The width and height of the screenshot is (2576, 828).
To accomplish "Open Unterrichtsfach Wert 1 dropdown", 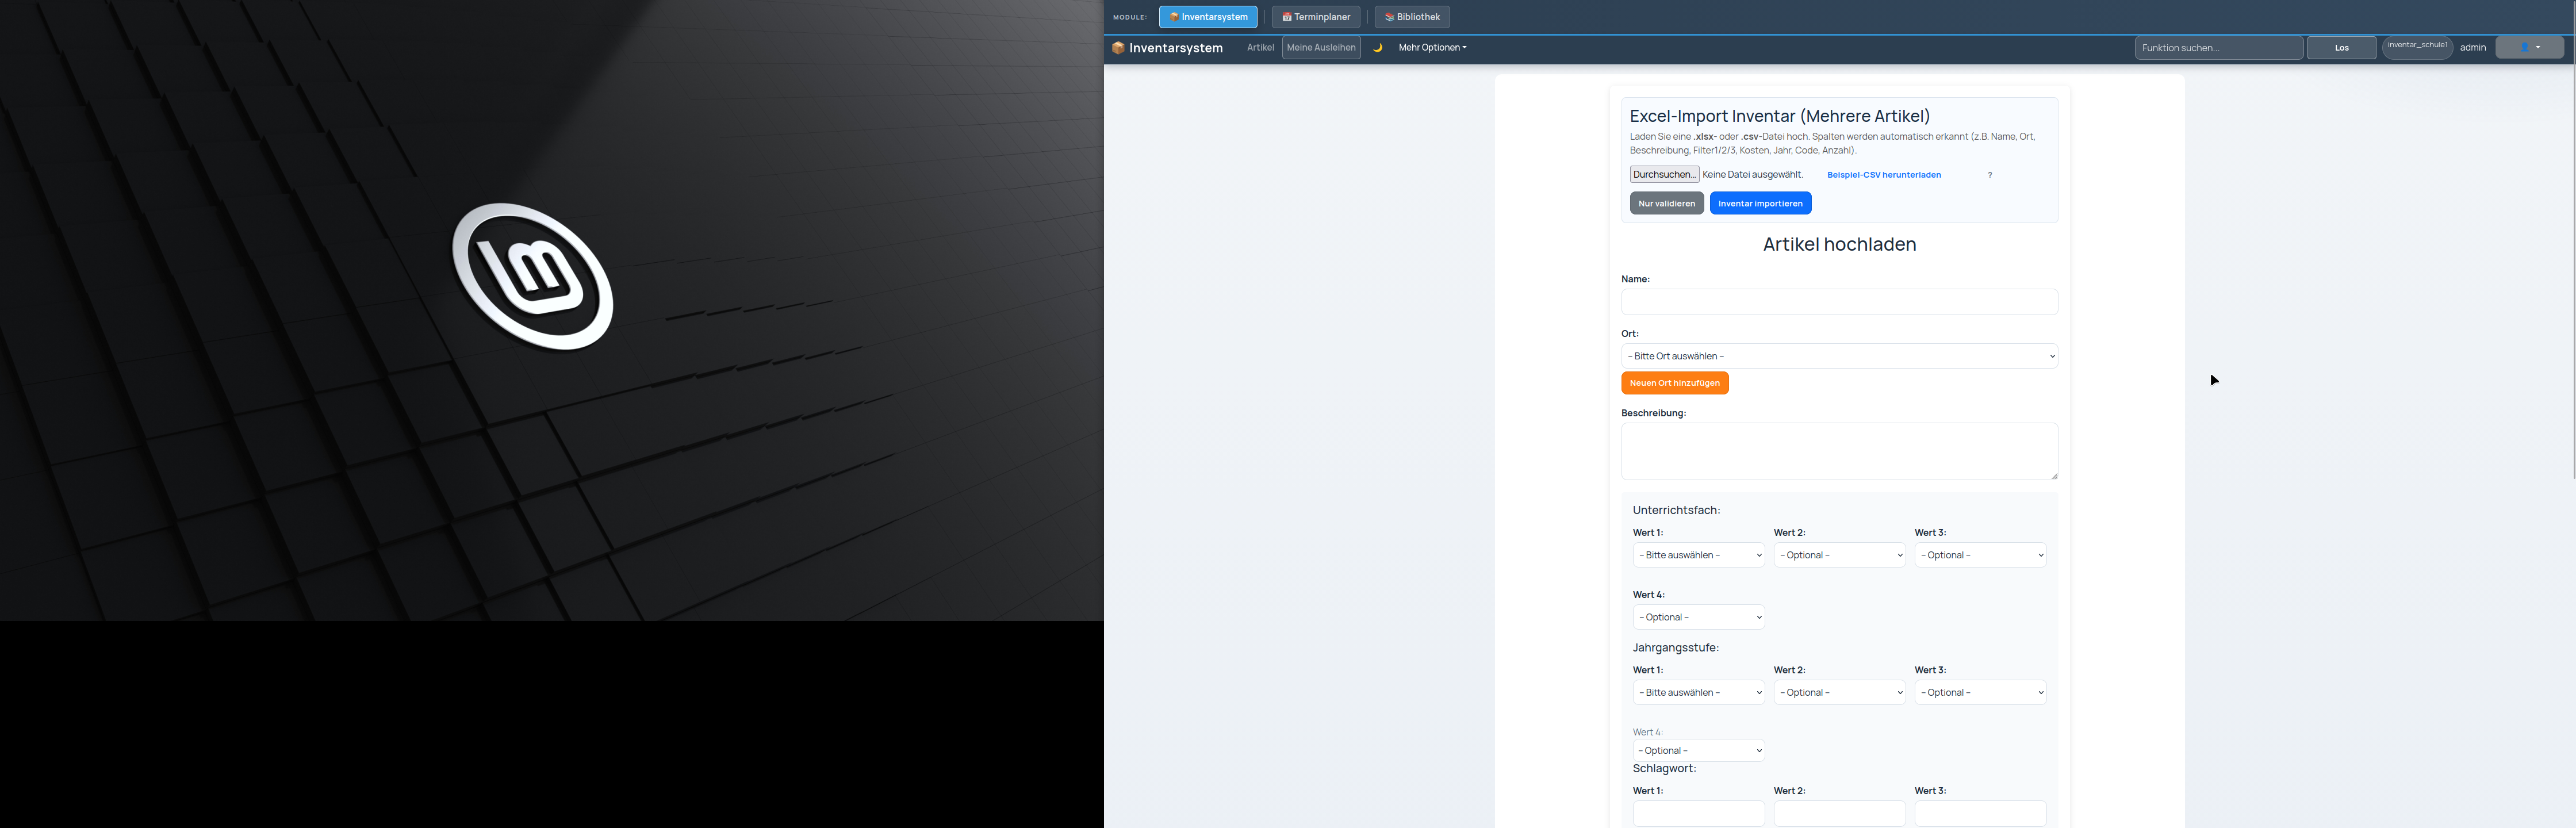I will 1698,555.
